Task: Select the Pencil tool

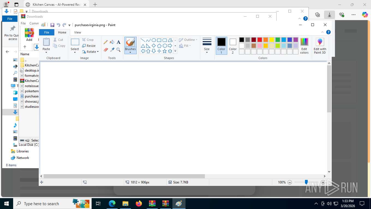Action: click(x=106, y=42)
